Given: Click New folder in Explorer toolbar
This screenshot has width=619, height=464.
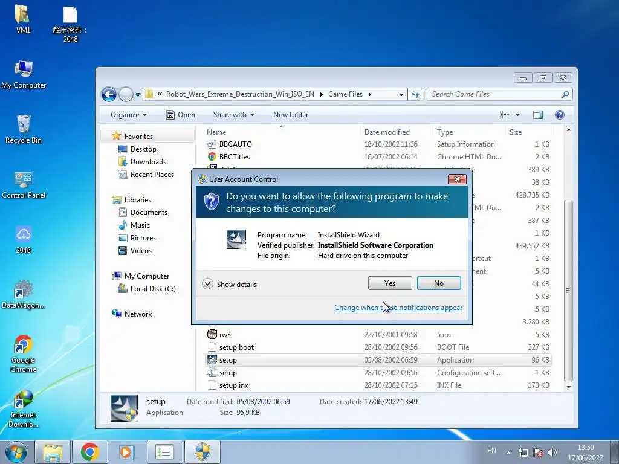Looking at the screenshot, I should [x=291, y=115].
